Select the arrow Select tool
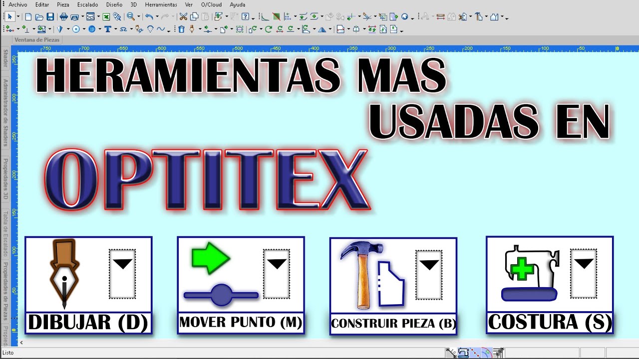639x359 pixels. pyautogui.click(x=10, y=16)
